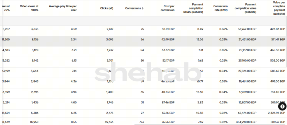Select the 454,990.00 EGP total value cell
This screenshot has width=287, height=125.
click(x=245, y=122)
